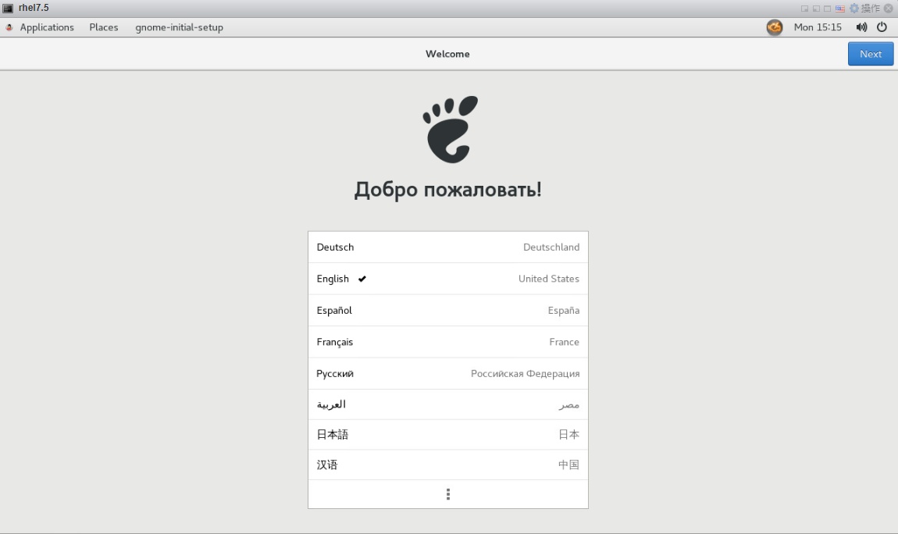Open the gear 操作 menu in title bar

coord(864,8)
